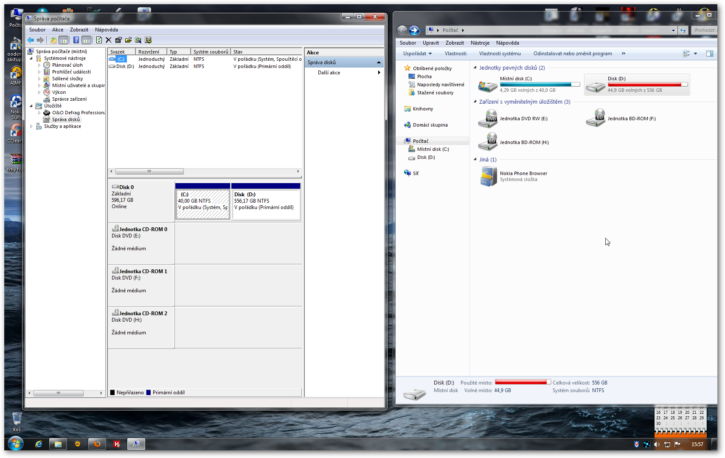This screenshot has width=725, height=458.
Task: Select Správce zařízení in the tree
Action: pyautogui.click(x=69, y=99)
